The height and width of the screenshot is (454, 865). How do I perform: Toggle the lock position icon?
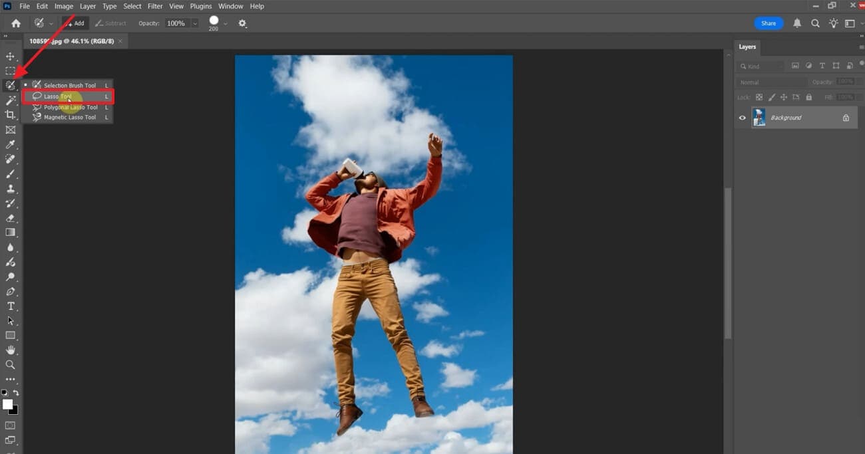tap(784, 96)
